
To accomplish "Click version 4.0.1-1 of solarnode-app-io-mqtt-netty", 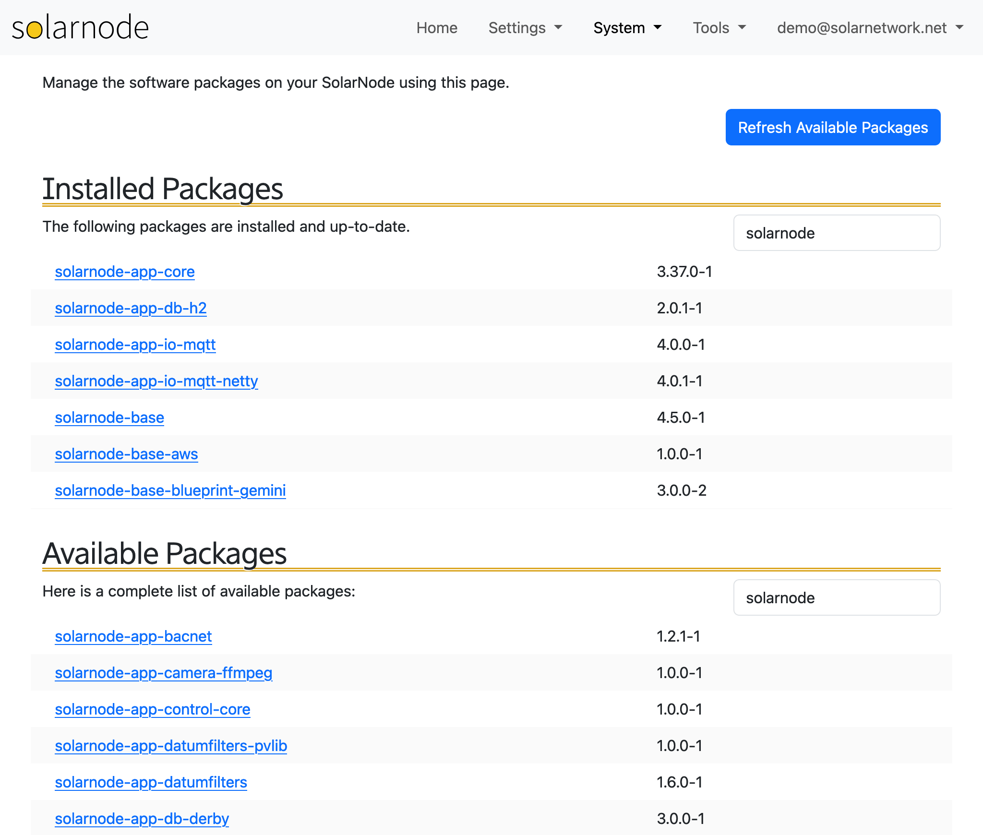I will pos(680,381).
